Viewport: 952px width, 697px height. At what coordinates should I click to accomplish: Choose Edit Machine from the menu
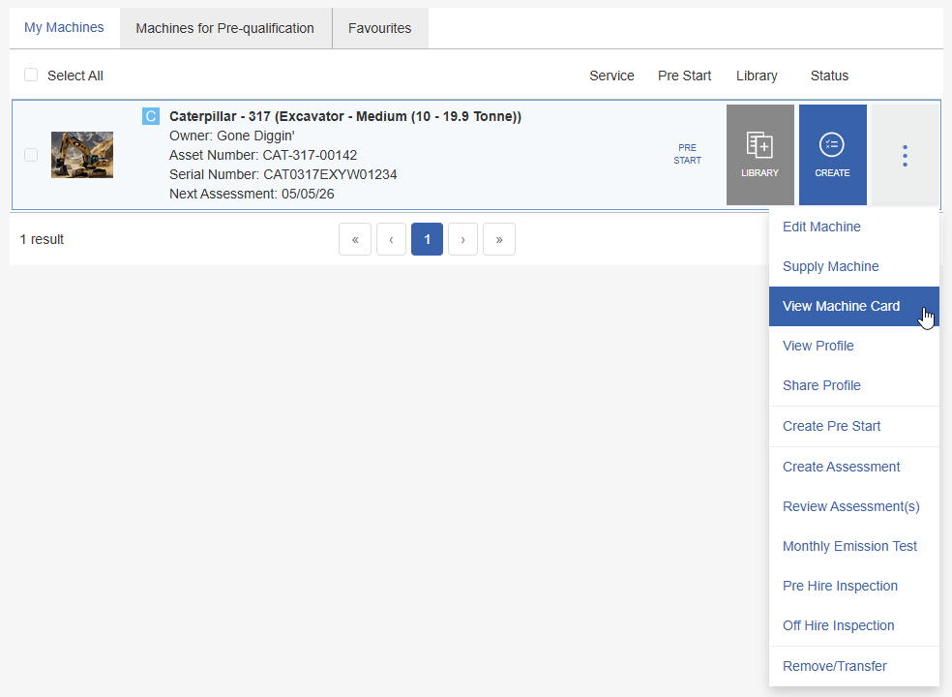point(853,227)
